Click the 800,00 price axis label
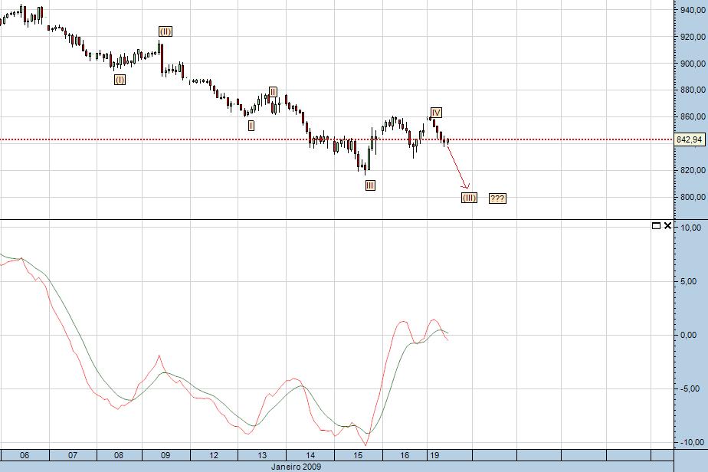Screen dimensions: 708x472 692,197
